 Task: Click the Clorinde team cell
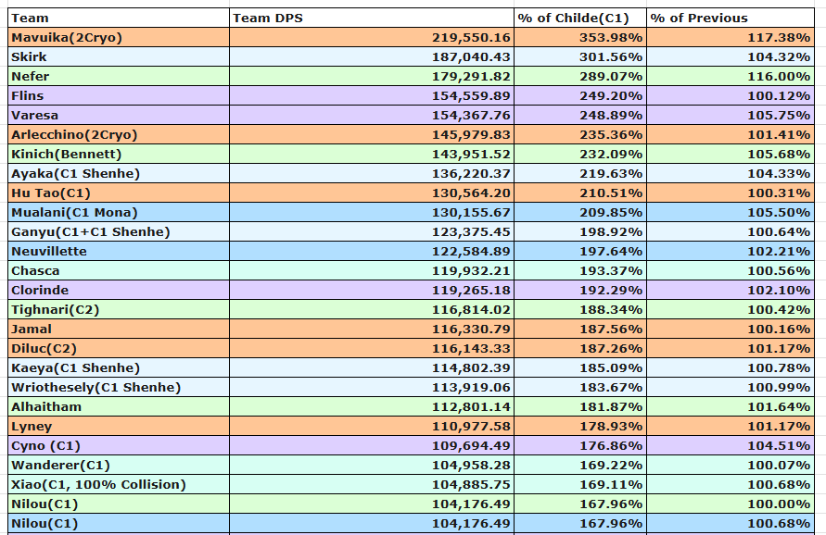click(119, 291)
